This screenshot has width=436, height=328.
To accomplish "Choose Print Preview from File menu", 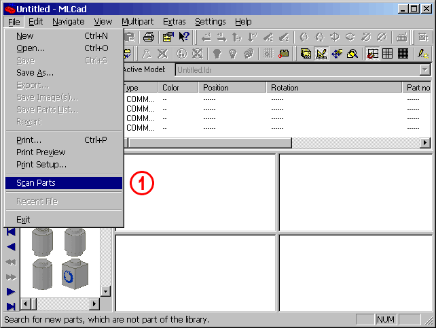I will [64, 152].
